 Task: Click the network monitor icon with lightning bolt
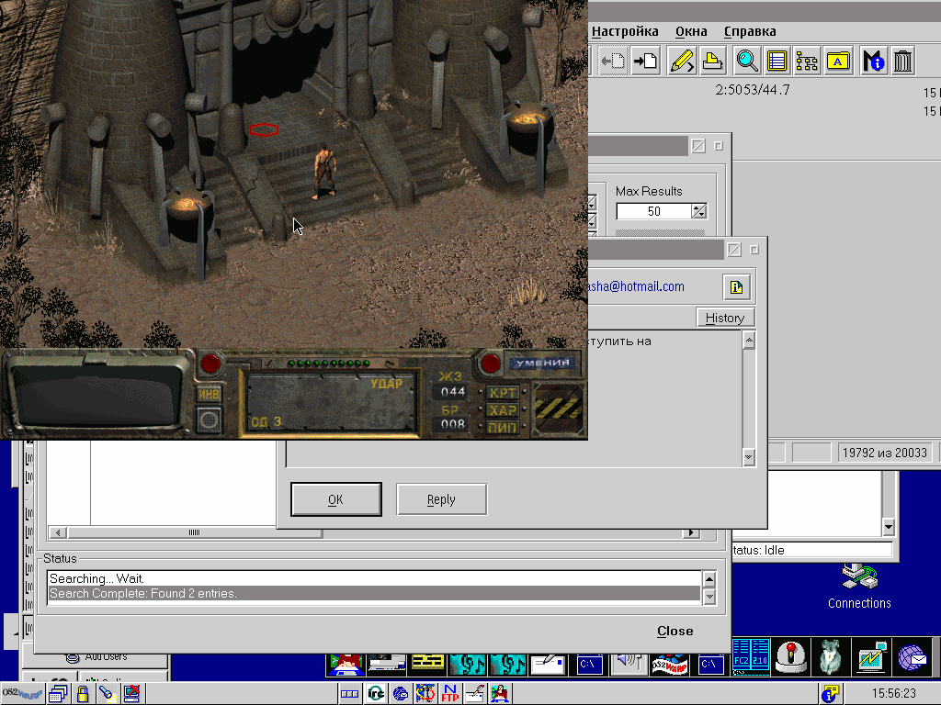871,657
